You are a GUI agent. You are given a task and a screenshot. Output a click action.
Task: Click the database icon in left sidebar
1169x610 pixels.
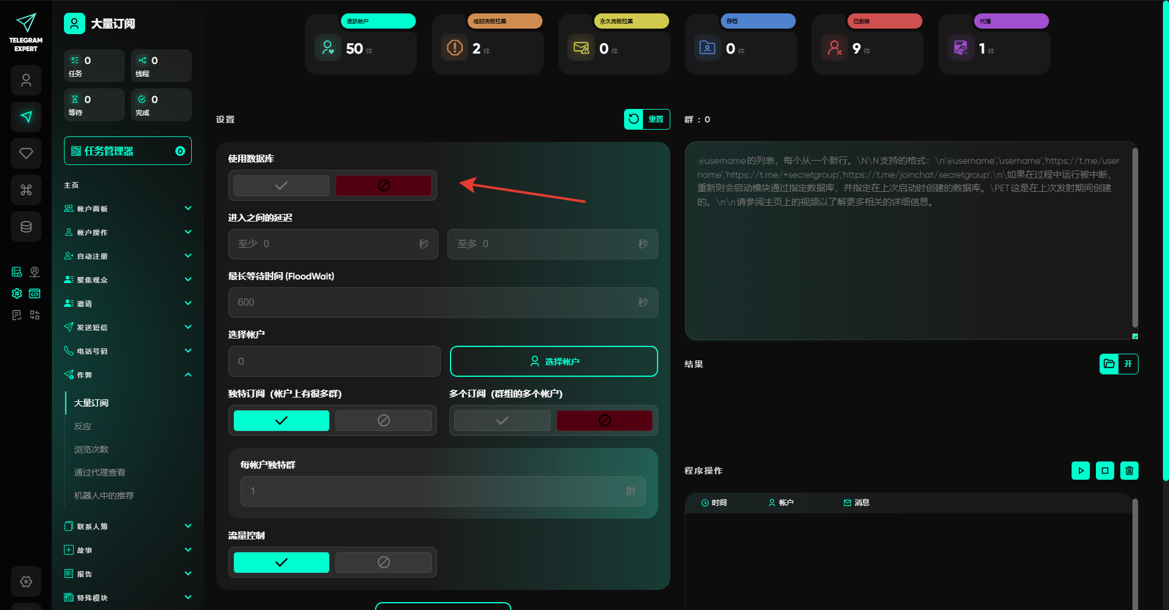[x=26, y=226]
